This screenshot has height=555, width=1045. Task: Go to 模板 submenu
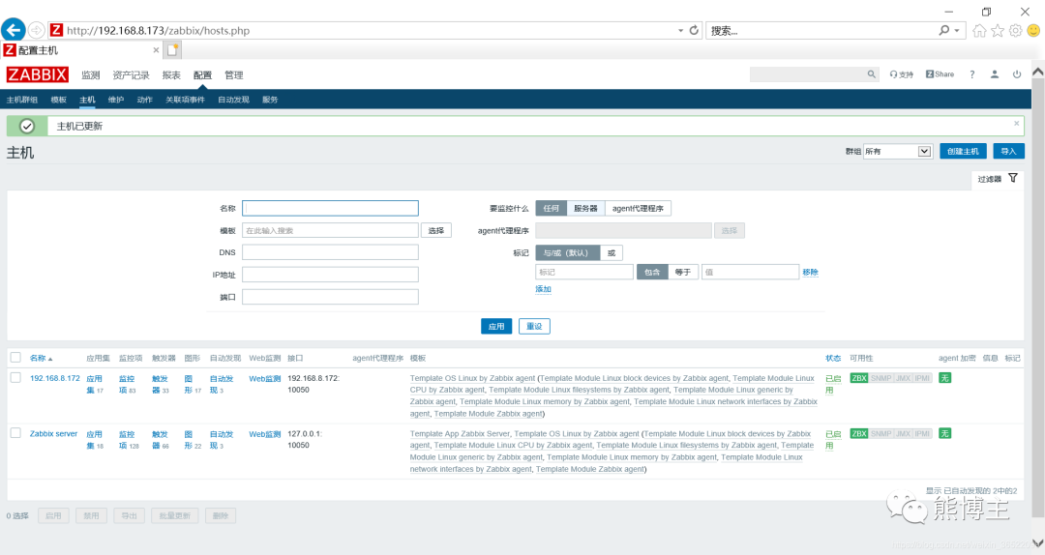coord(59,100)
